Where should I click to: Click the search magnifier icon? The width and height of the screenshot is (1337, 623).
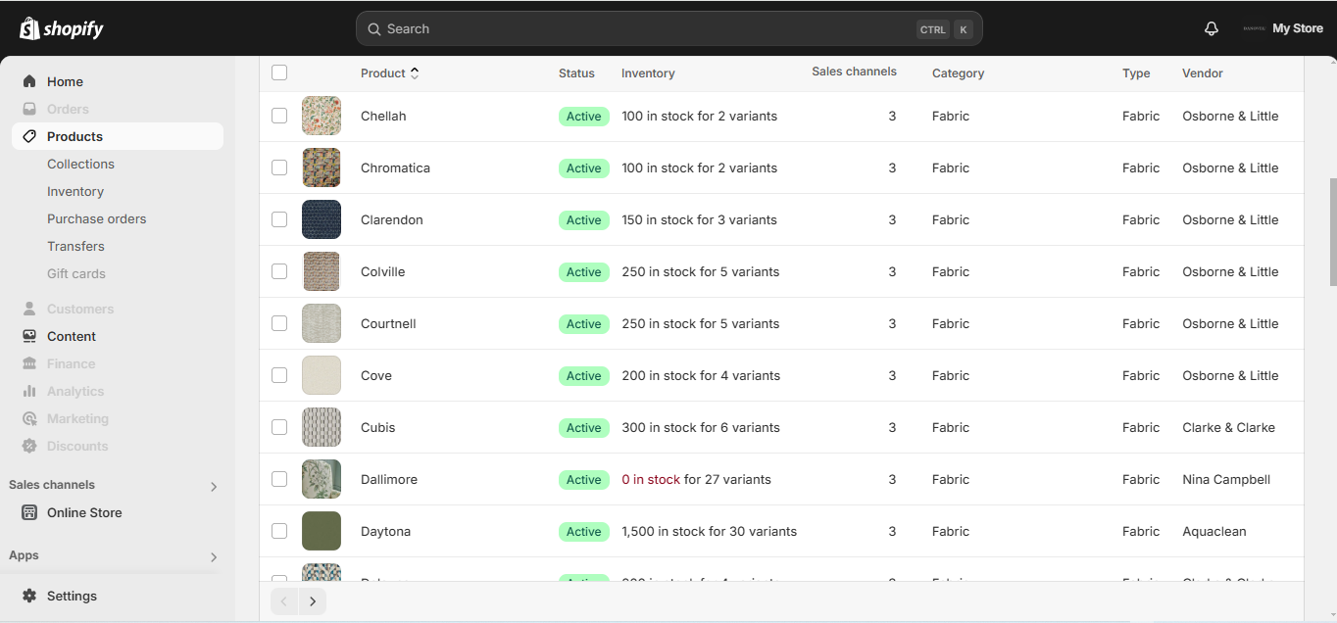coord(373,29)
